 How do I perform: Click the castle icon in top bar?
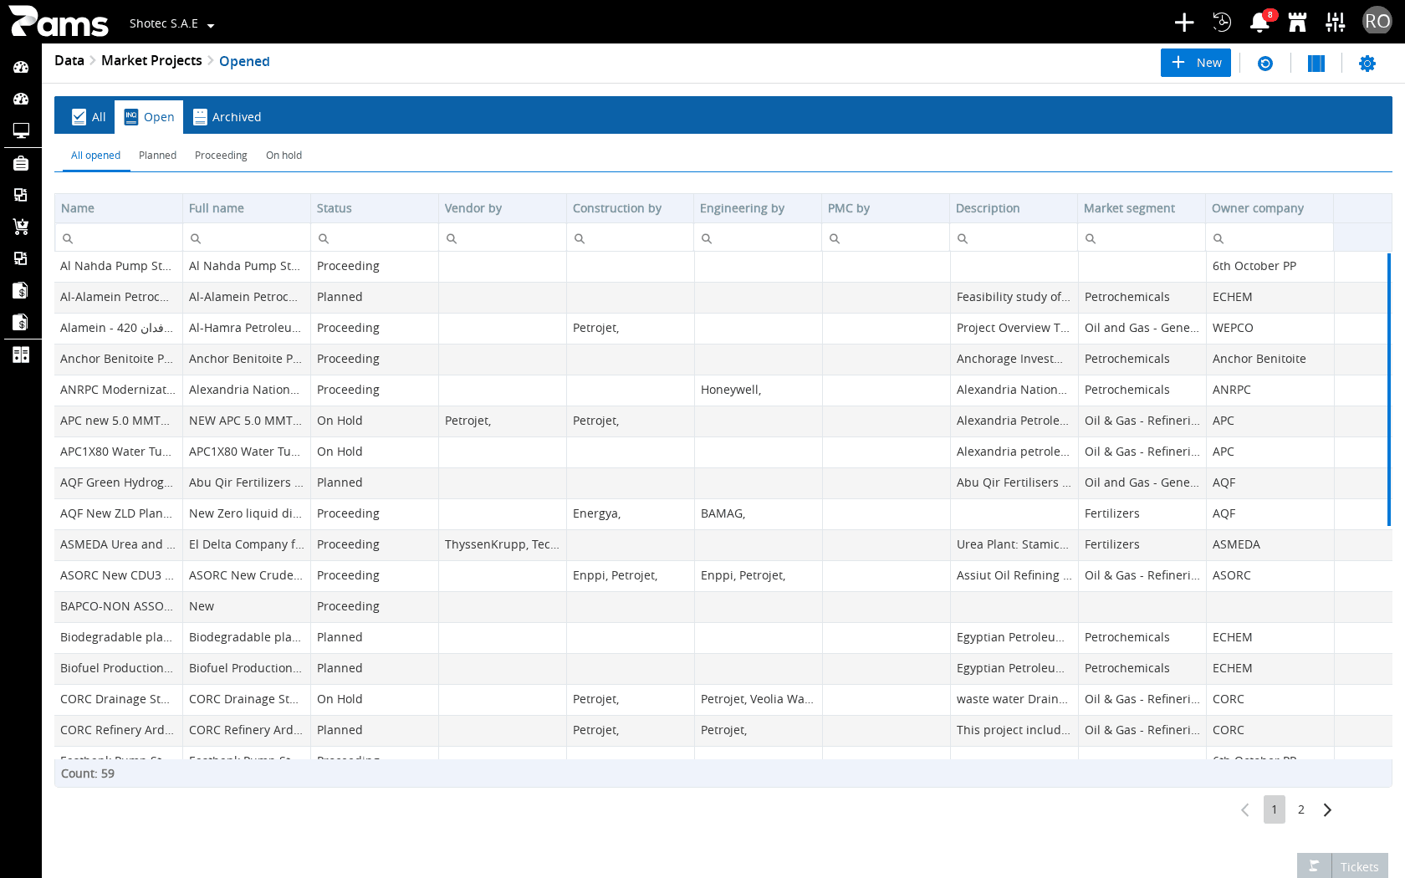pyautogui.click(x=1297, y=22)
